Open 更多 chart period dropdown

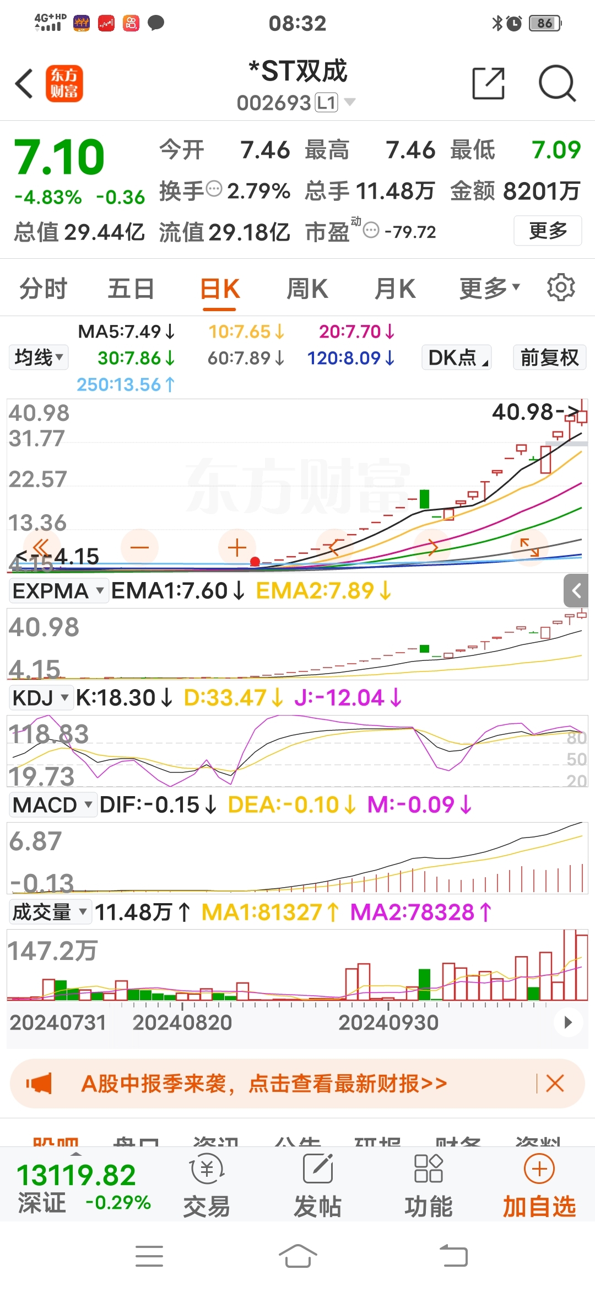pos(490,287)
